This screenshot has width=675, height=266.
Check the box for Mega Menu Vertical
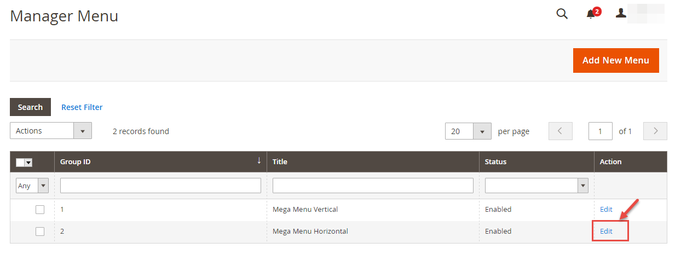coord(40,210)
